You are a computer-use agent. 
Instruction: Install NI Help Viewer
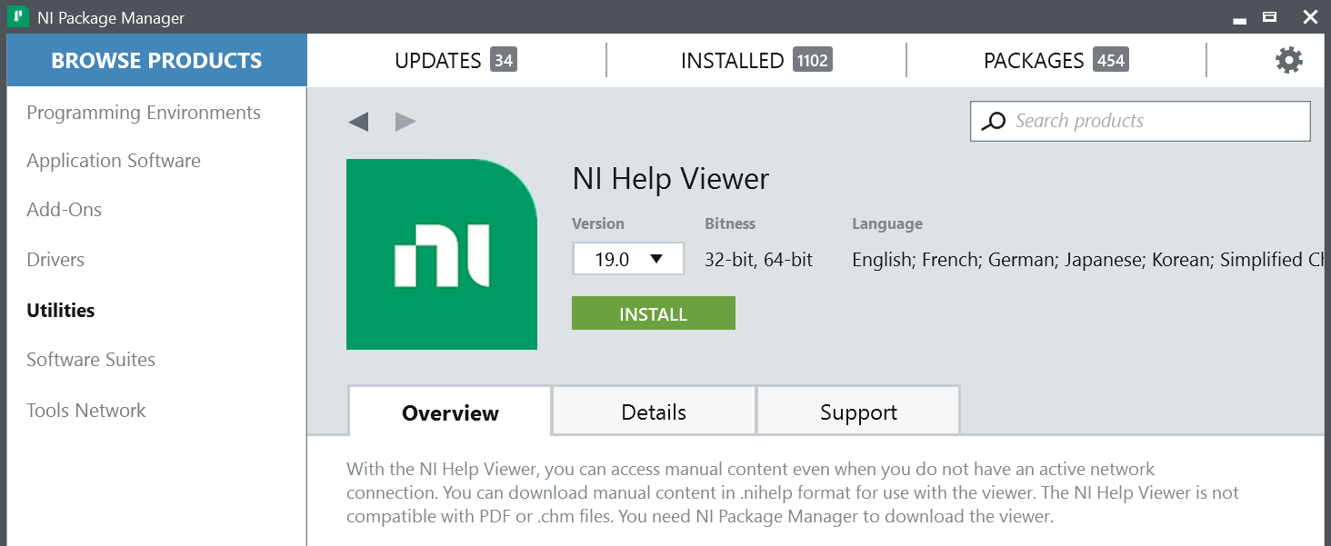[x=653, y=313]
